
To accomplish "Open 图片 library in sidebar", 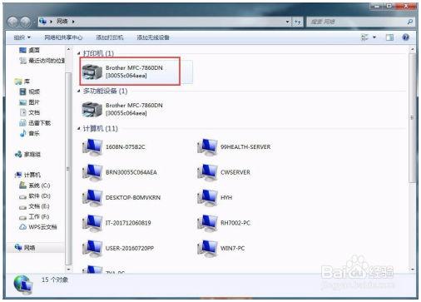I will (x=30, y=102).
